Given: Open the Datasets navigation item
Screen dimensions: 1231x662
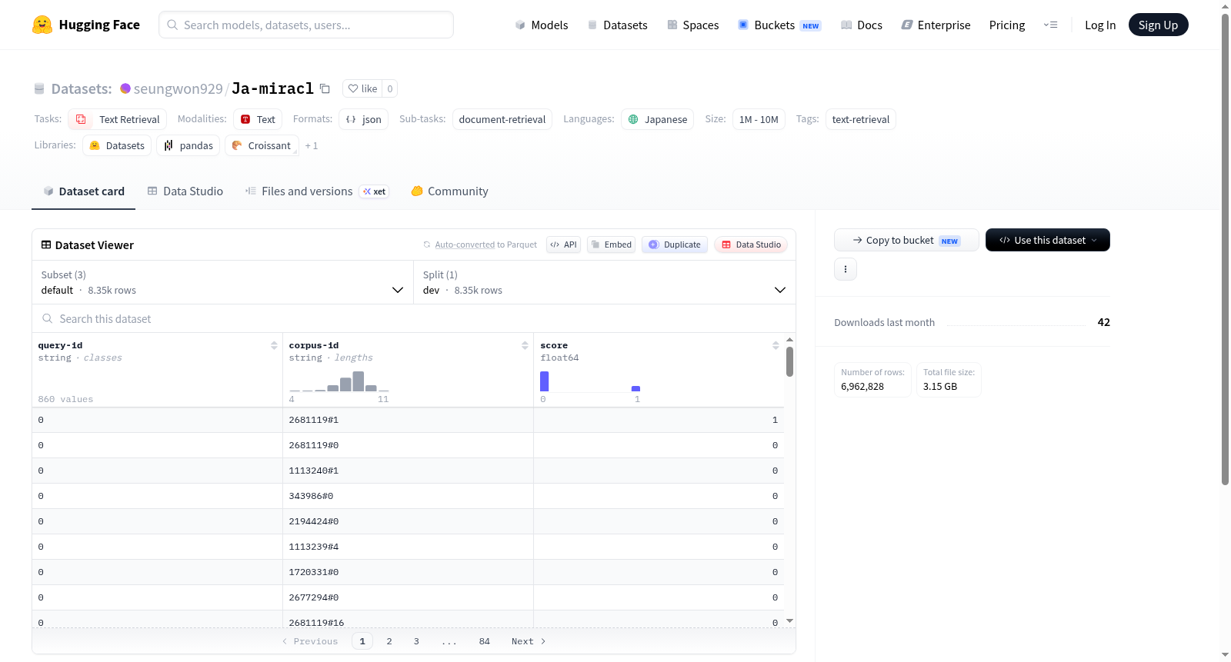Looking at the screenshot, I should tap(618, 25).
